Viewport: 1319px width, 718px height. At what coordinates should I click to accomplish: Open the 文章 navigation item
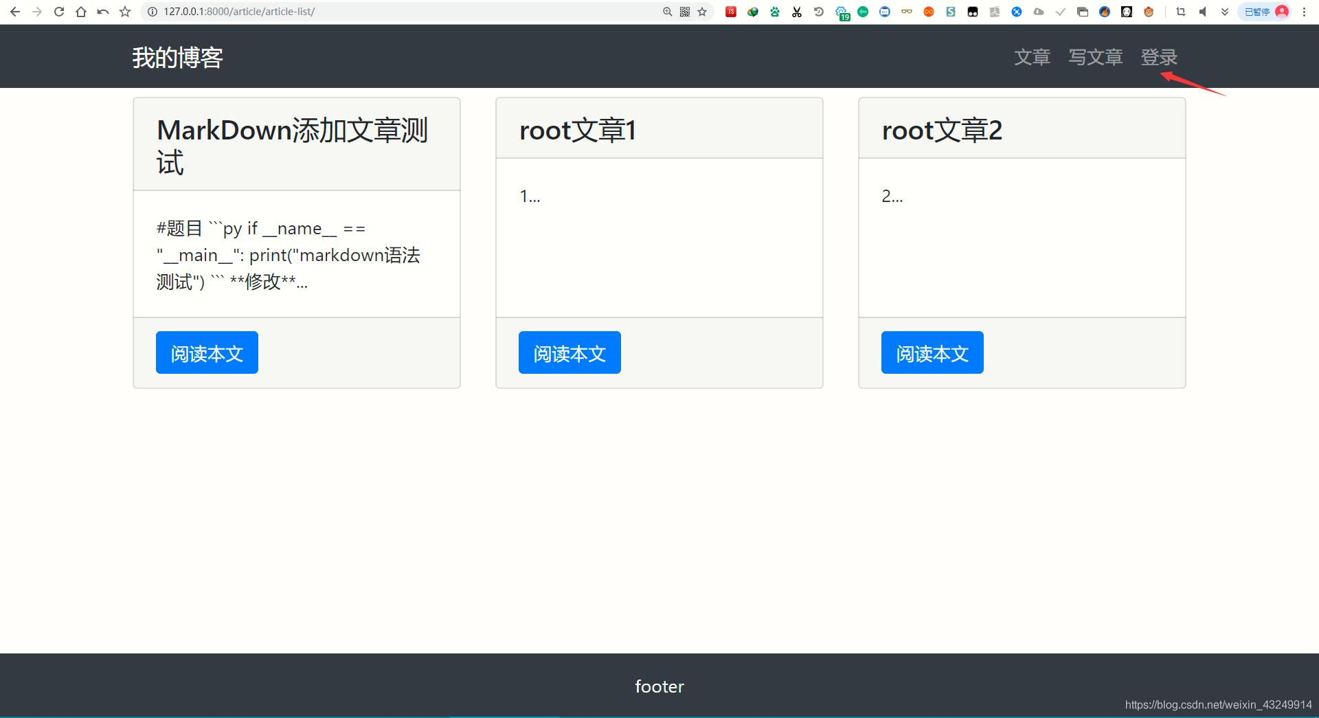tap(1033, 57)
